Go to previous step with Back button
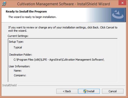 click(x=67, y=91)
